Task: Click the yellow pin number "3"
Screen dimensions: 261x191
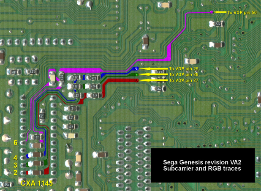Action: coord(16,165)
